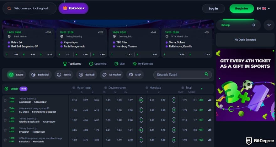Open the Rakeback button

[73, 8]
